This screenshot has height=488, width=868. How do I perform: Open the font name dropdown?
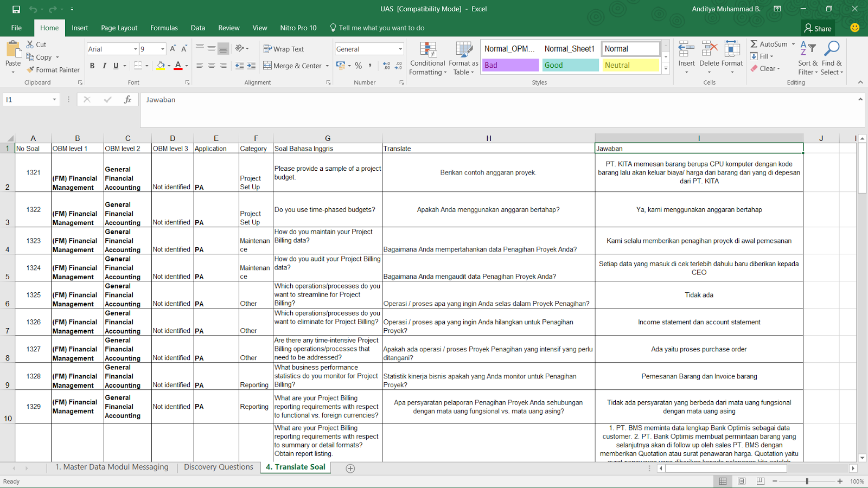tap(136, 49)
